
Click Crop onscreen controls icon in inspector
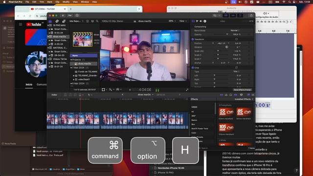tap(237, 67)
